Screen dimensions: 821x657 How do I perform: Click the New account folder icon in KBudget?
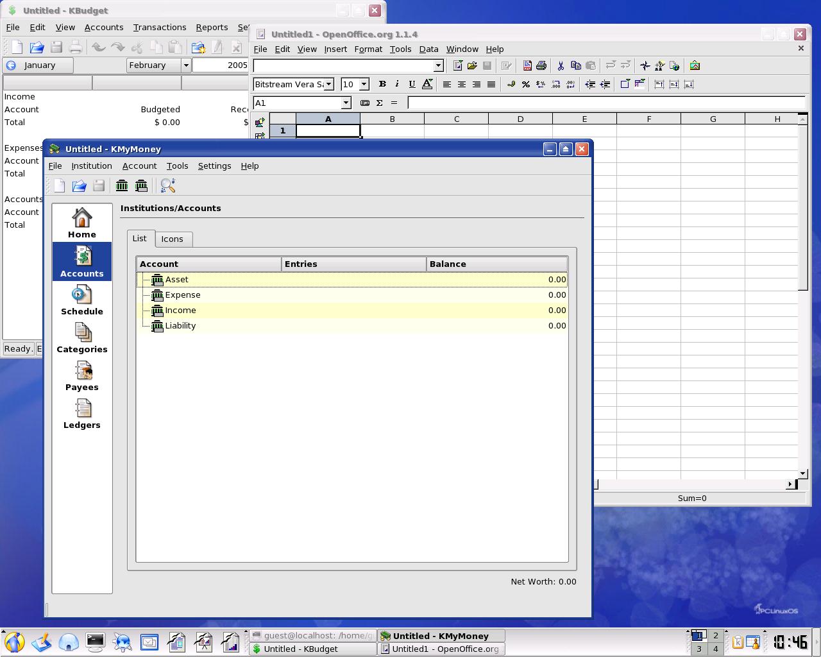(x=198, y=47)
